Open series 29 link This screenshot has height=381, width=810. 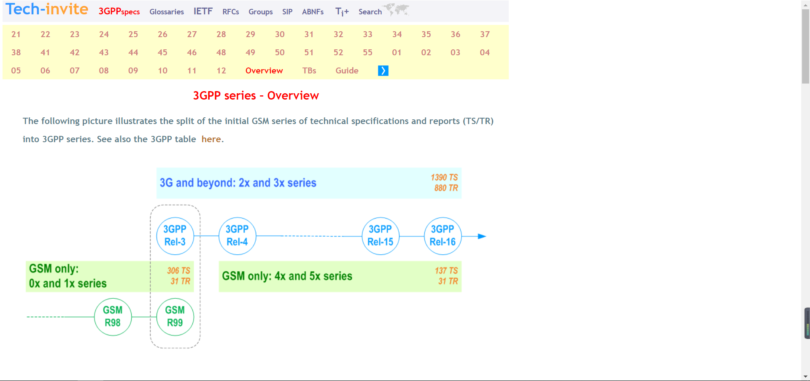point(251,34)
